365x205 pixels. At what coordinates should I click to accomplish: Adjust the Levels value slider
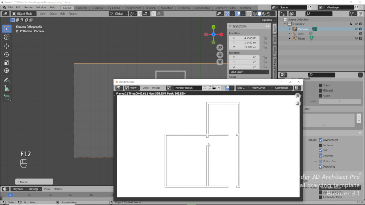[339, 101]
